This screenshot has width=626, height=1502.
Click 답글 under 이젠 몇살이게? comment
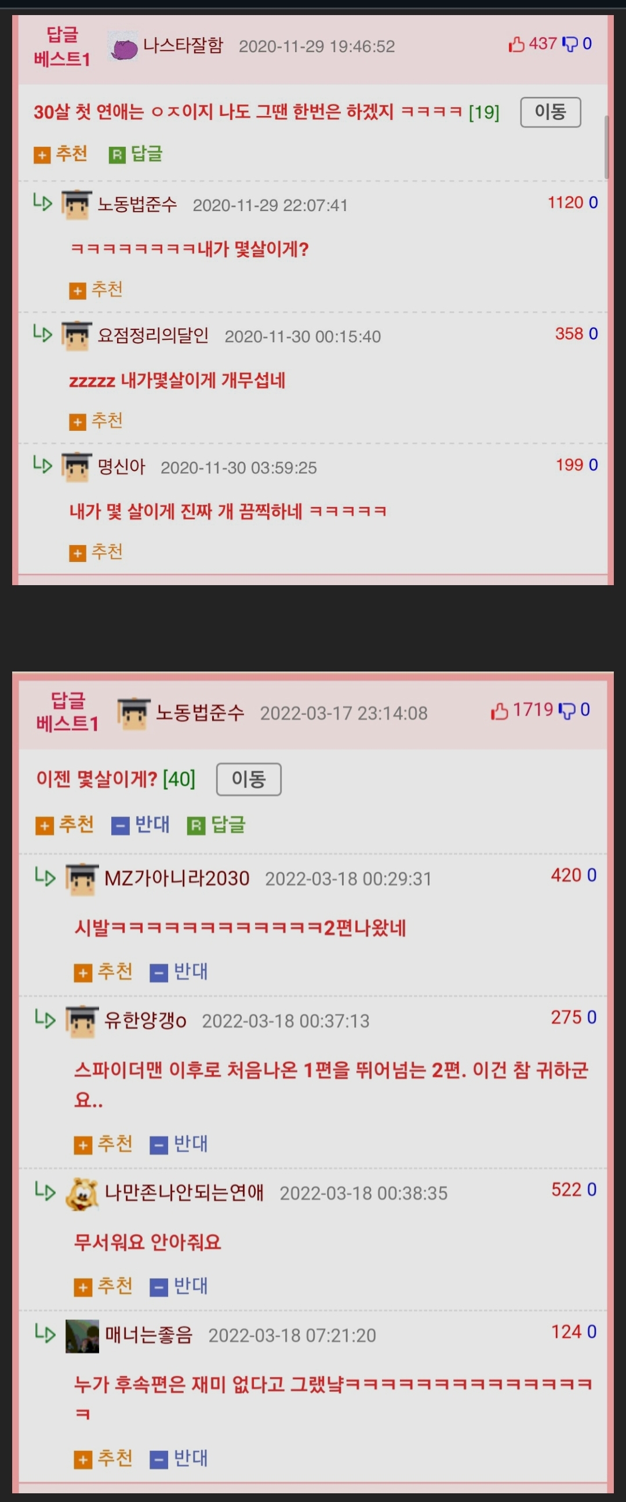(216, 825)
